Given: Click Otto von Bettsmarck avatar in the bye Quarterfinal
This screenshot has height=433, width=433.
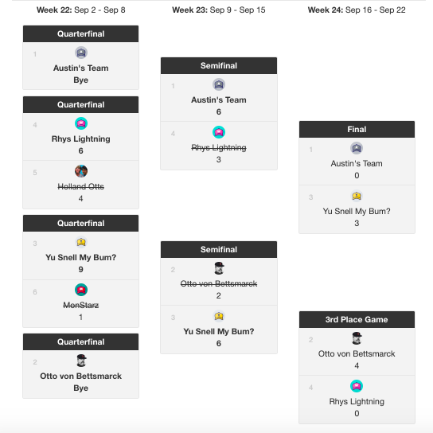Looking at the screenshot, I should (81, 361).
